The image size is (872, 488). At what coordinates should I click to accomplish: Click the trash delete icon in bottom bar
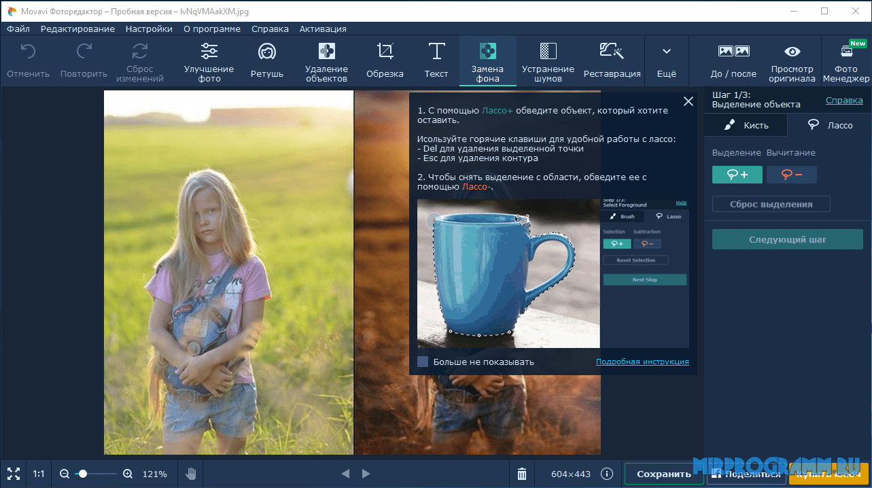point(522,474)
